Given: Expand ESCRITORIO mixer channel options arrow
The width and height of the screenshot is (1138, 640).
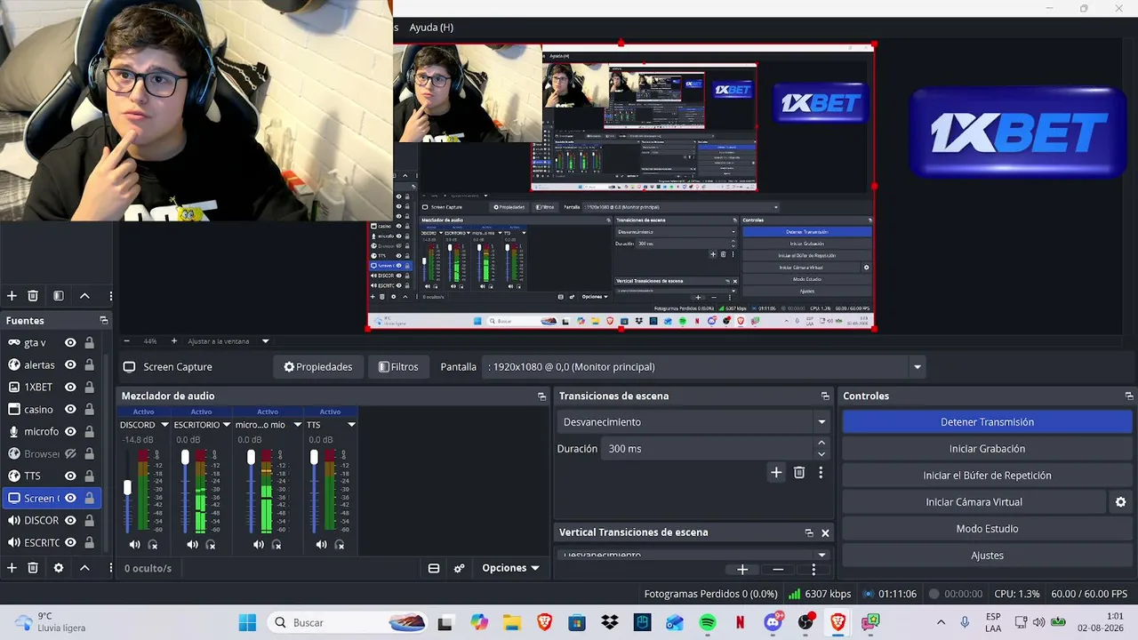Looking at the screenshot, I should 227,425.
